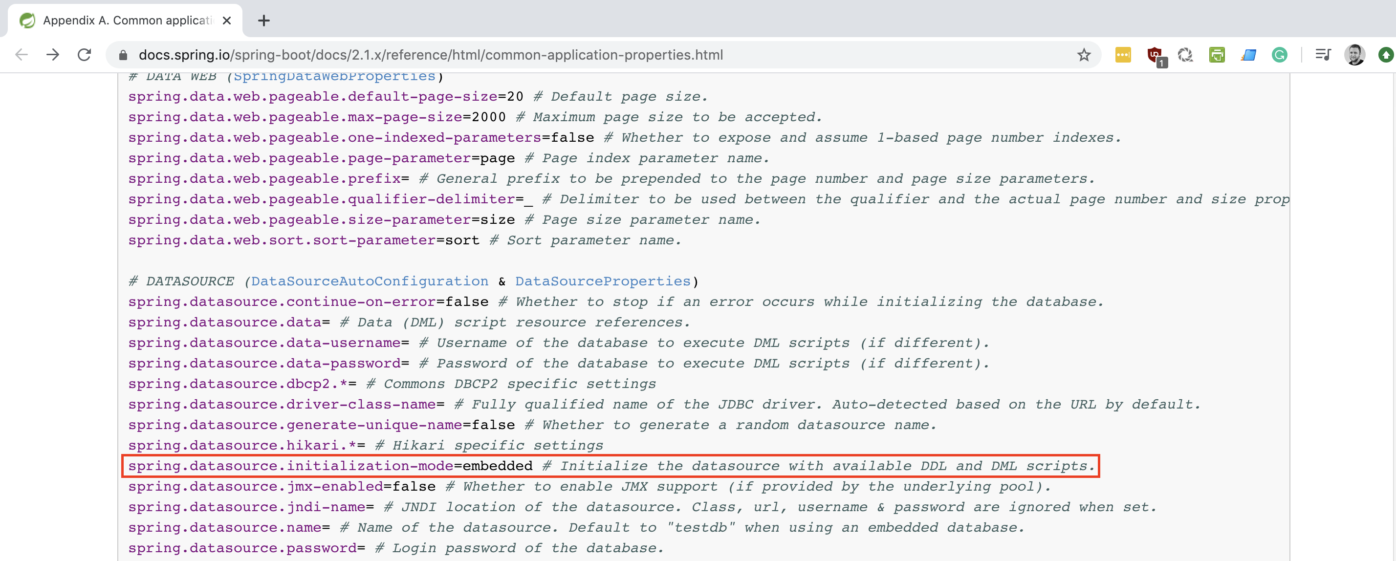Reload the Spring docs page
The image size is (1396, 561).
[84, 55]
